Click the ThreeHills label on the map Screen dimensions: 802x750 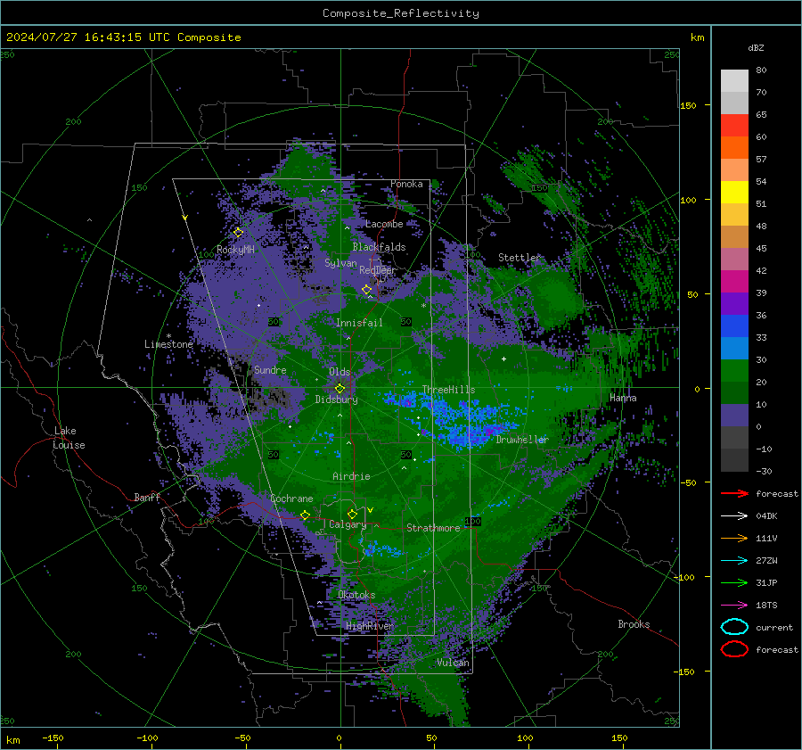(448, 390)
